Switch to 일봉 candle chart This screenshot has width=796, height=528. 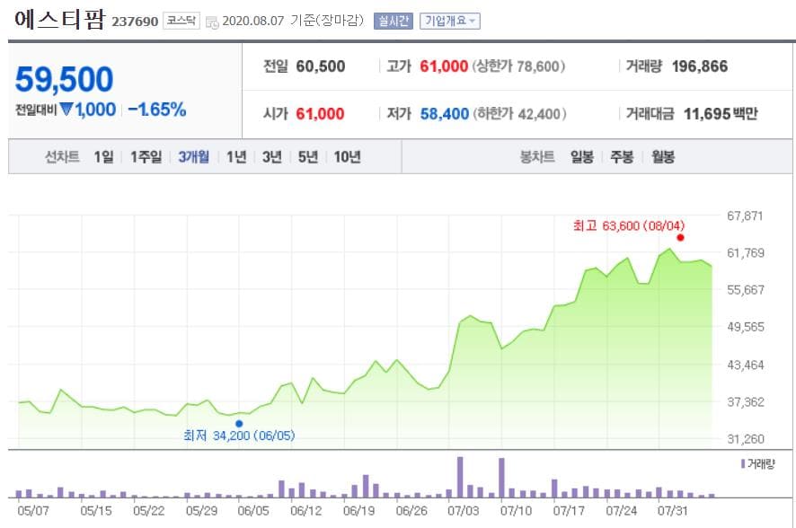tap(582, 157)
